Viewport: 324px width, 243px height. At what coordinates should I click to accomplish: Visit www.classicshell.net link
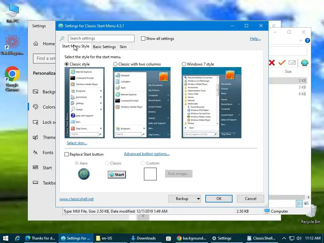[x=77, y=199]
